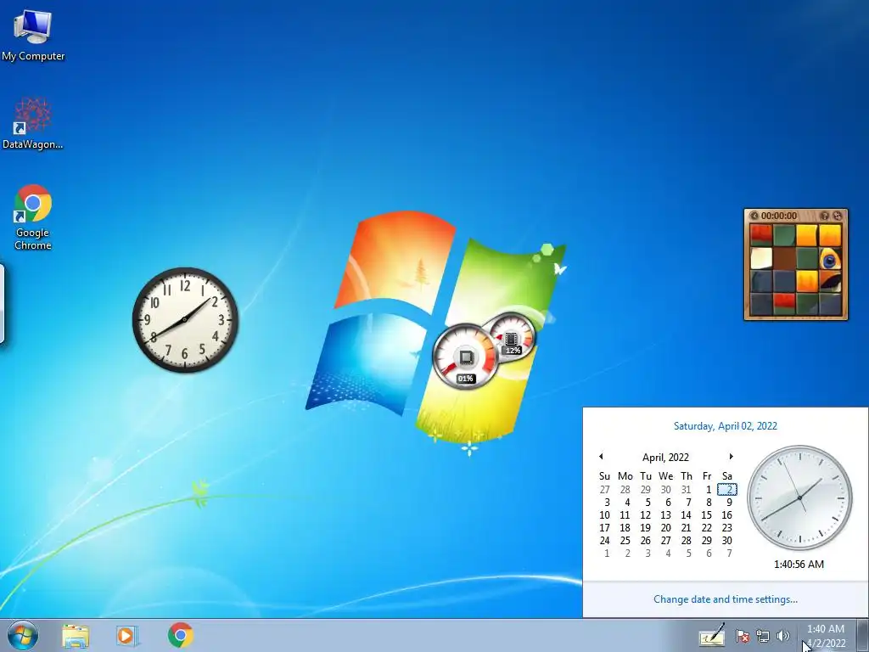Click the 1:40:56 AM digital time text
The image size is (869, 652).
click(799, 565)
